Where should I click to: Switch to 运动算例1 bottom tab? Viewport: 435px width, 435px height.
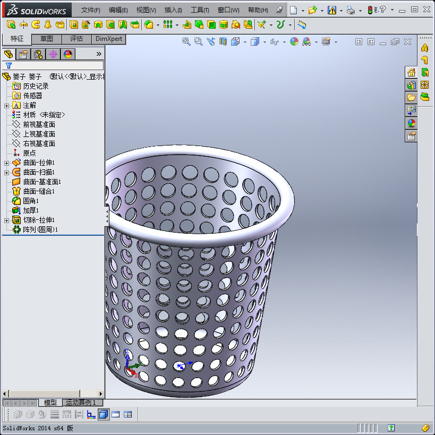(x=81, y=403)
